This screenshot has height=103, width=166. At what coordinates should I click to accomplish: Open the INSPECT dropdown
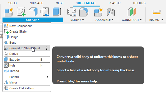tap(156, 20)
